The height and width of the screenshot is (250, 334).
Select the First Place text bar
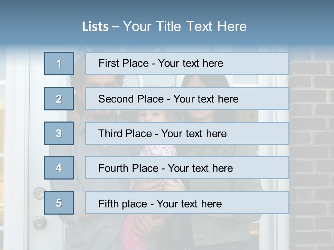pyautogui.click(x=187, y=64)
